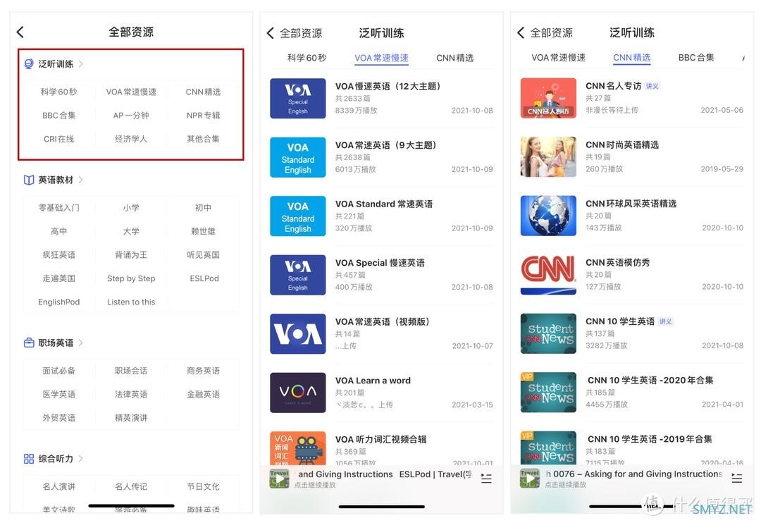Play audio in middle screen mini player
The width and height of the screenshot is (761, 523).
280,479
